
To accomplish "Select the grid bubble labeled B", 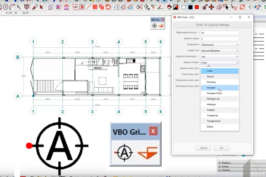I will point(18,57).
